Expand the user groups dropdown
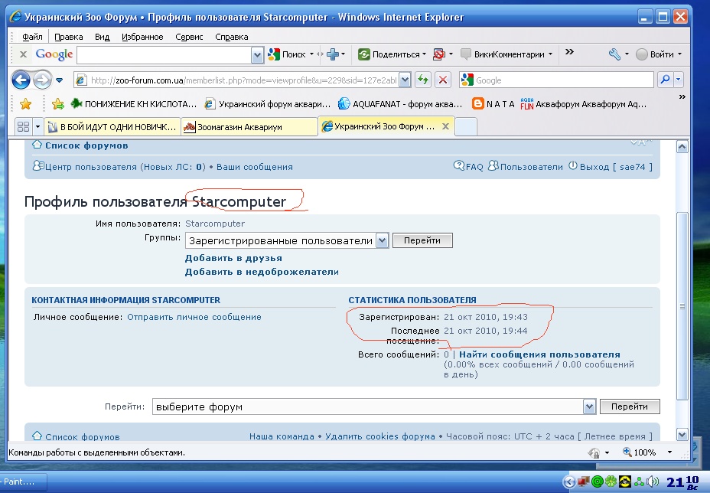This screenshot has height=493, width=710. (x=383, y=240)
